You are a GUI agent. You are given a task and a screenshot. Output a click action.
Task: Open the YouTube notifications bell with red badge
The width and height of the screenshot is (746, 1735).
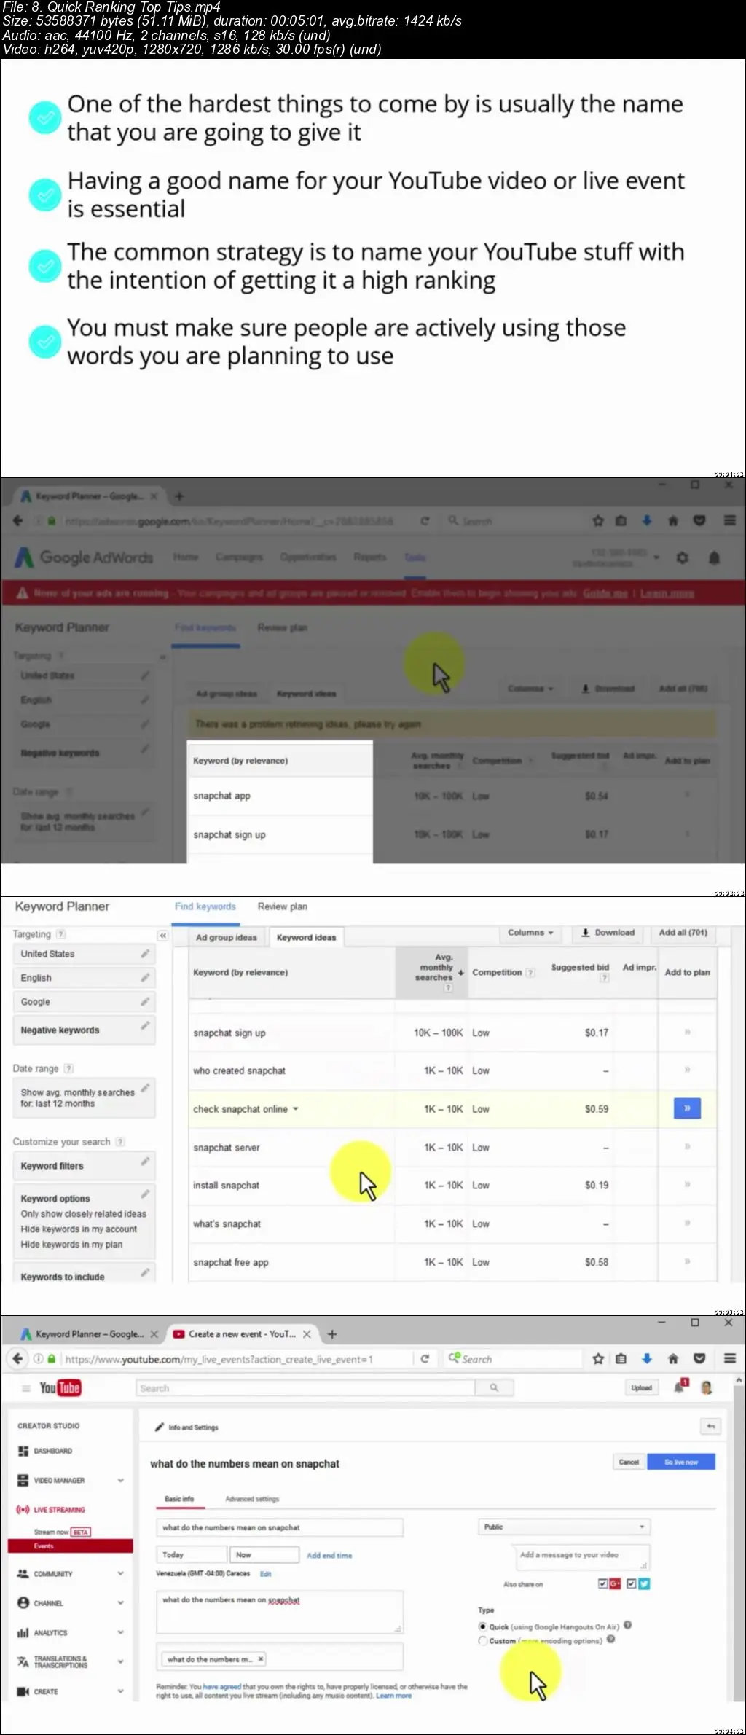680,1387
